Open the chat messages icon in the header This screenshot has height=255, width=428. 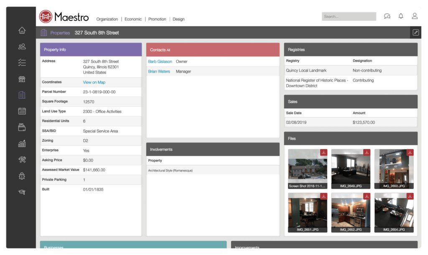pos(387,16)
